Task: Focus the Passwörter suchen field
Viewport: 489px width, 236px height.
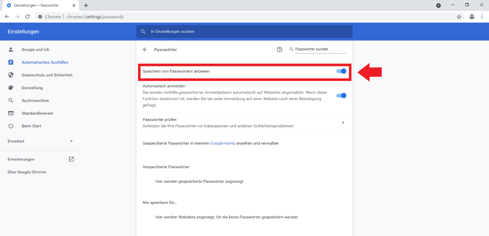Action: coord(321,49)
